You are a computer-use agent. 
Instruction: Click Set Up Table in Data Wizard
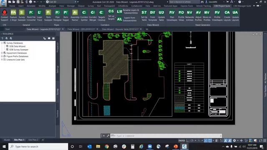(x=144, y=15)
